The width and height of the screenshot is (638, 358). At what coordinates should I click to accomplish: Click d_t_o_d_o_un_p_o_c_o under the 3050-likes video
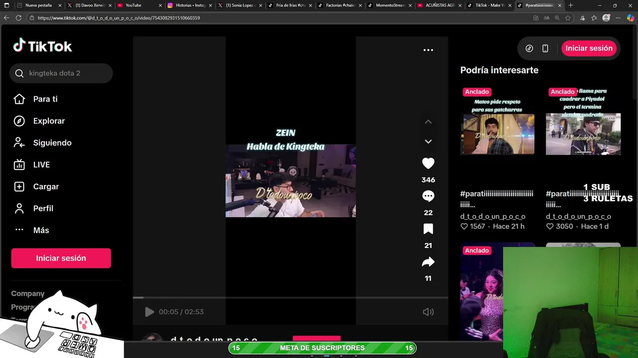coord(578,216)
